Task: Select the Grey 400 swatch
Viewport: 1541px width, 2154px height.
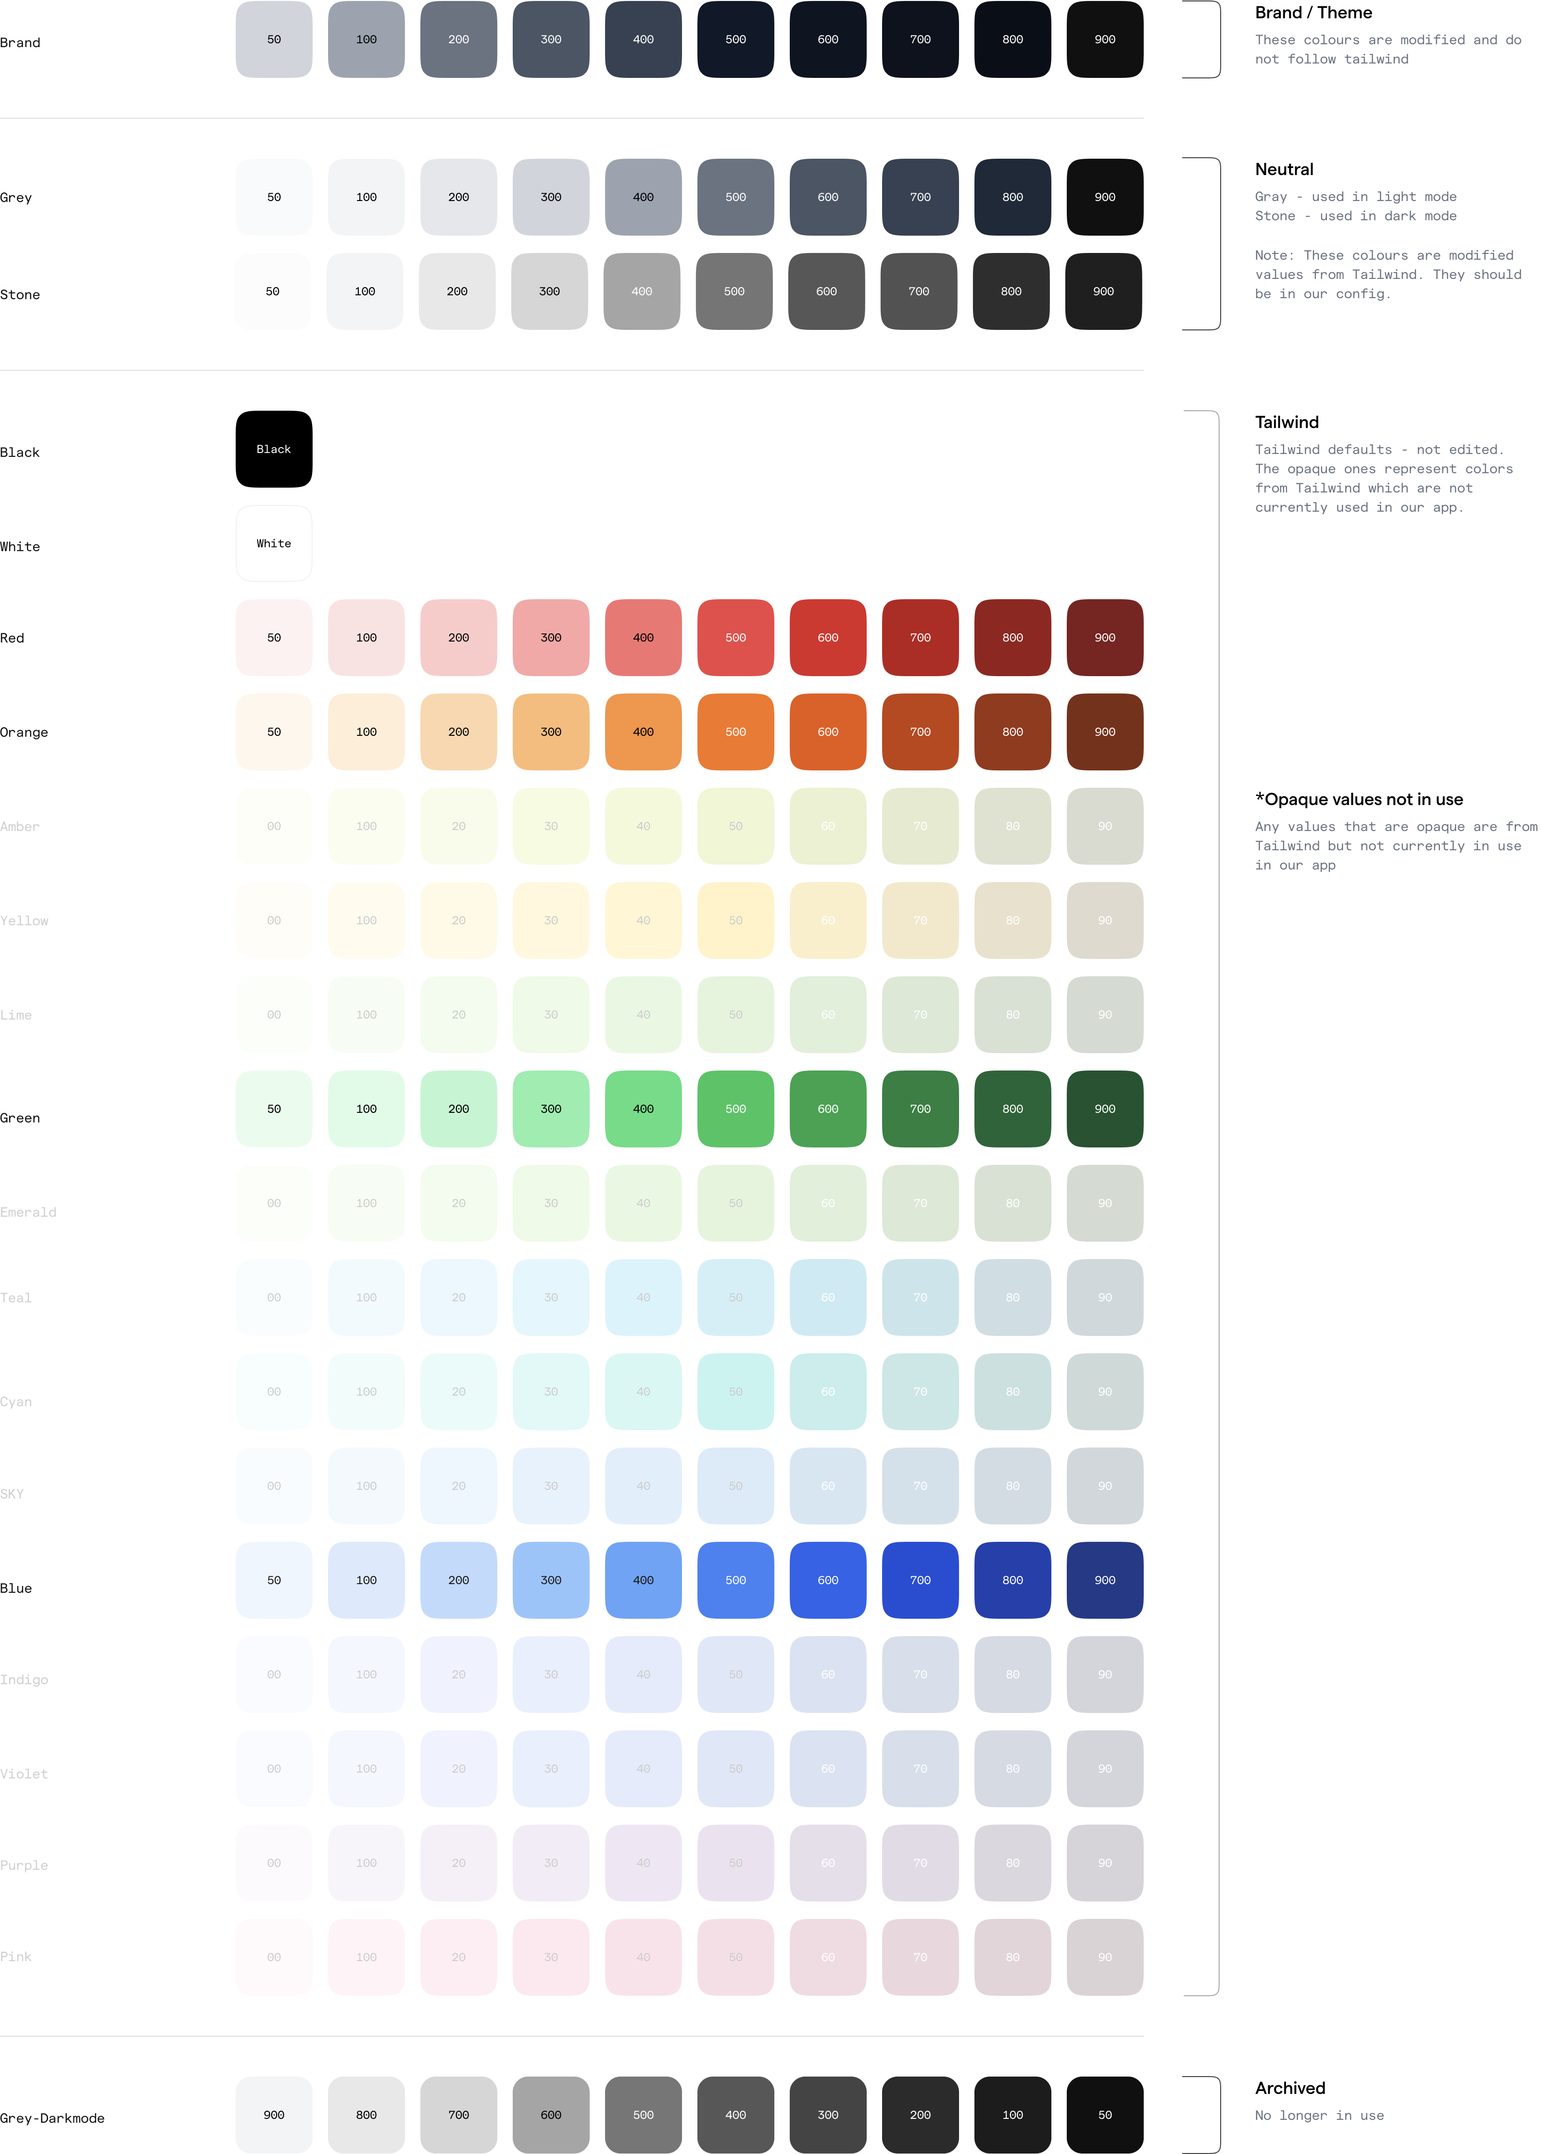Action: click(644, 197)
